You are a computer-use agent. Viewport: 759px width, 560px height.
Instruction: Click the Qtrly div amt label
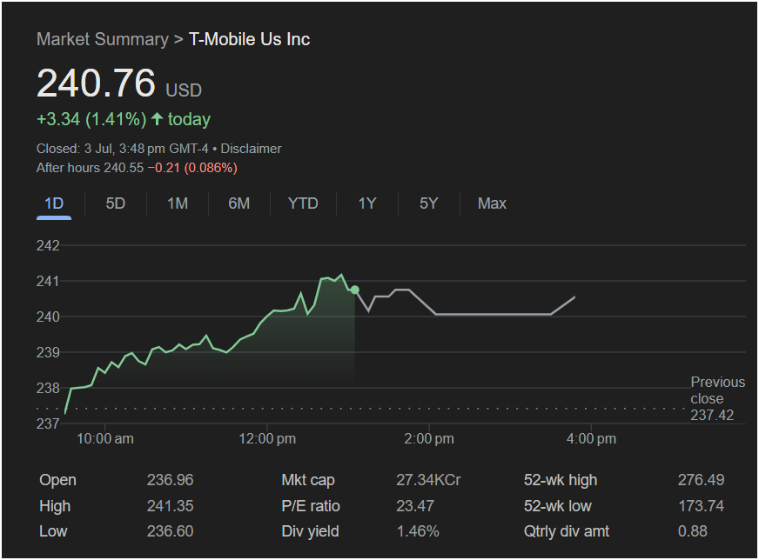coord(567,531)
